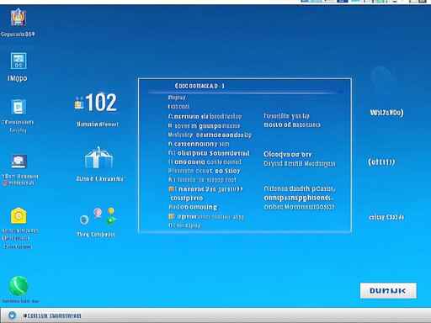Open the yellow folder desktop icon
The height and width of the screenshot is (323, 431).
coord(19,215)
